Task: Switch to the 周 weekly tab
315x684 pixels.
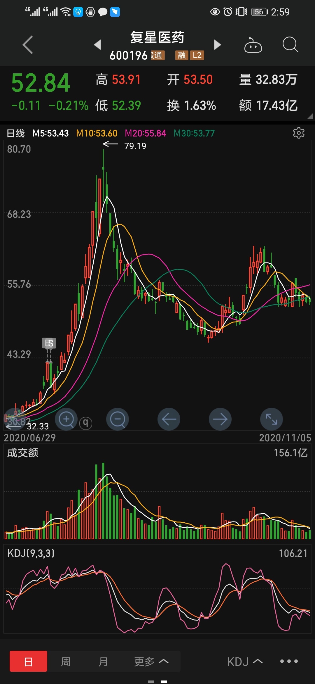Action: (x=66, y=661)
